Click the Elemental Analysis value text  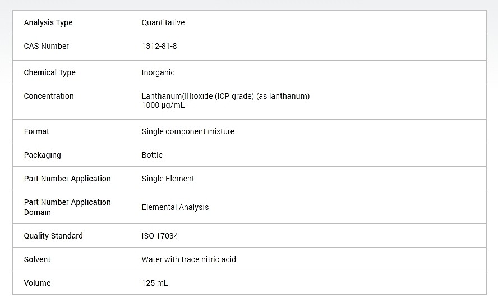175,207
